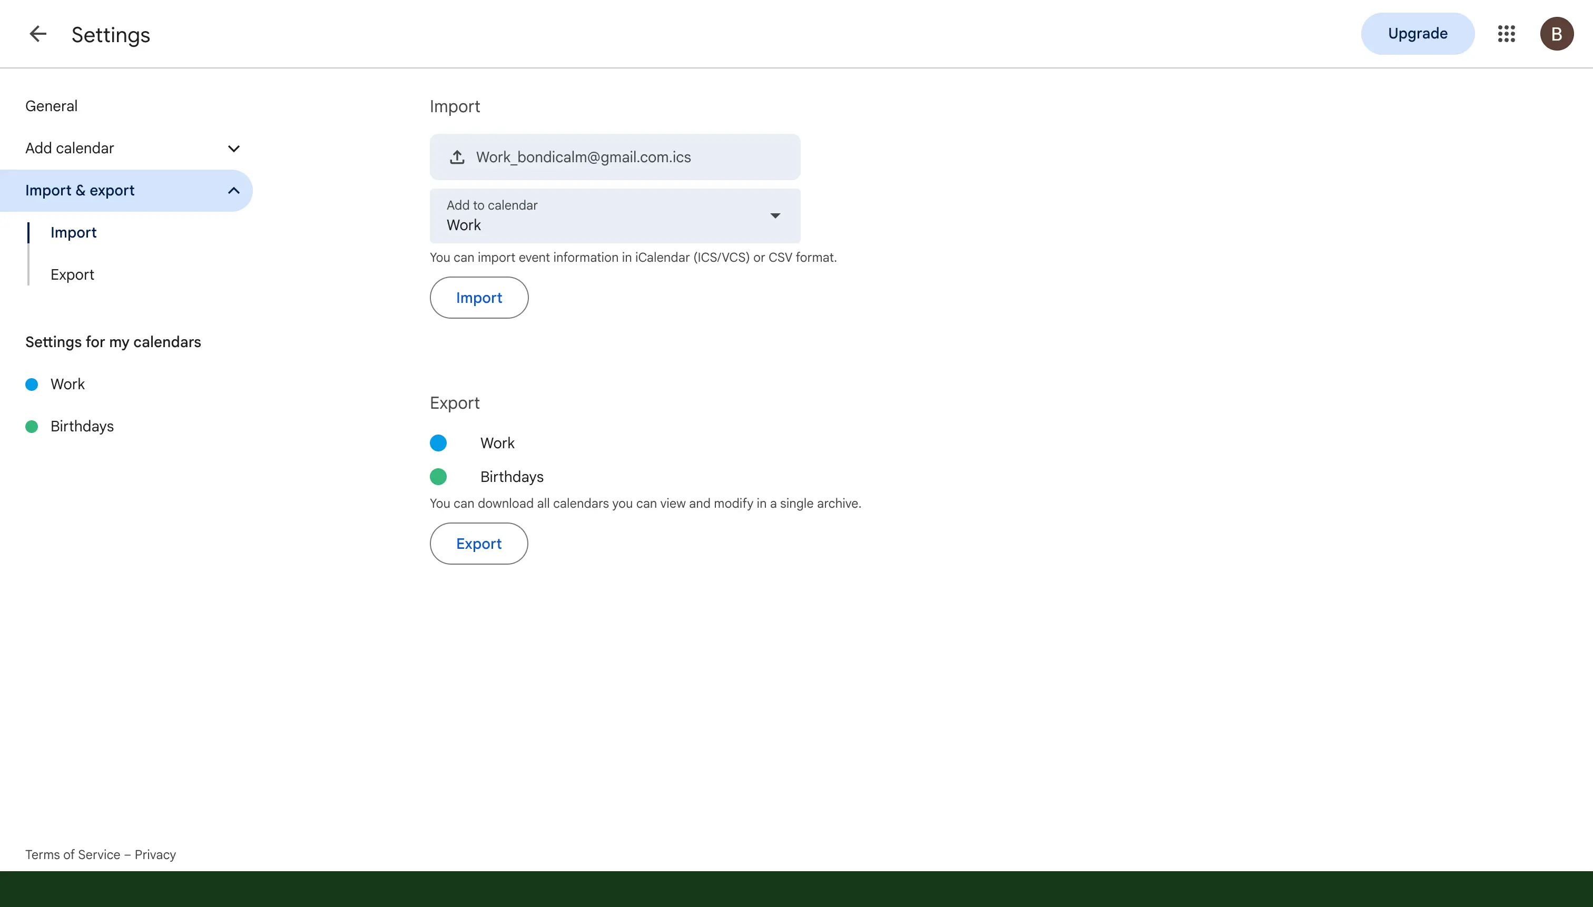Screen dimensions: 1593x907
Task: Open Birthdays calendar settings in sidebar
Action: coord(82,427)
